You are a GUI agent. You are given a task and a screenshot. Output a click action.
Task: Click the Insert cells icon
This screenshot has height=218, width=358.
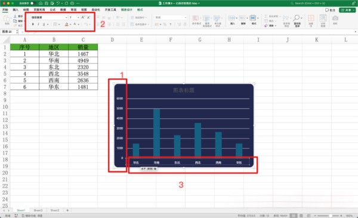point(232,18)
